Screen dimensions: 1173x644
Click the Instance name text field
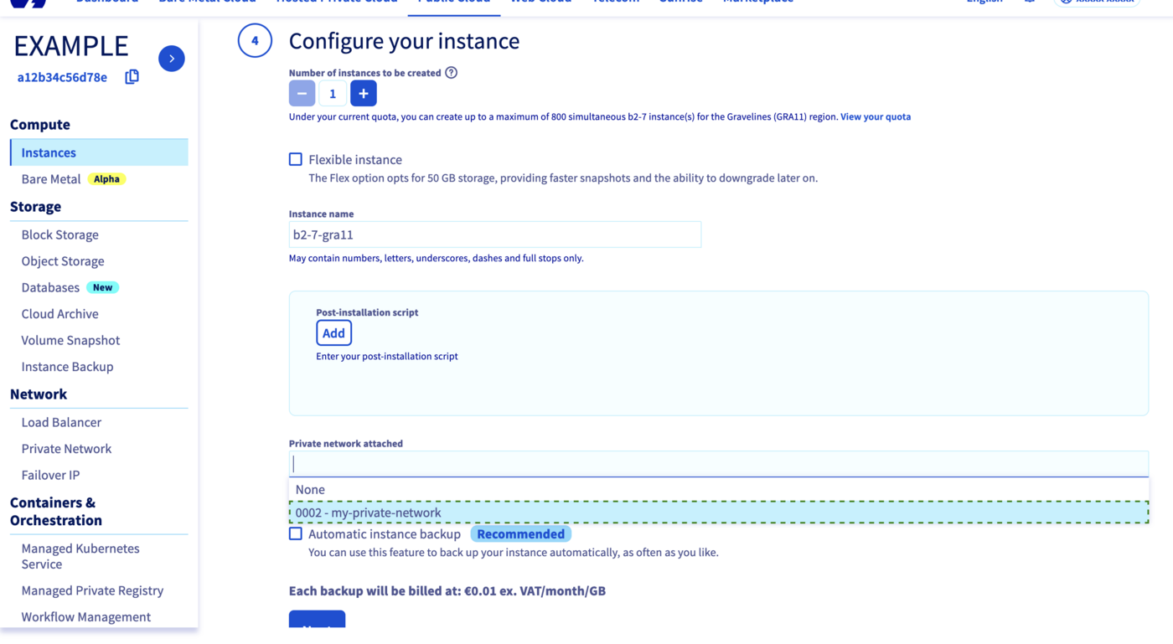click(x=494, y=234)
